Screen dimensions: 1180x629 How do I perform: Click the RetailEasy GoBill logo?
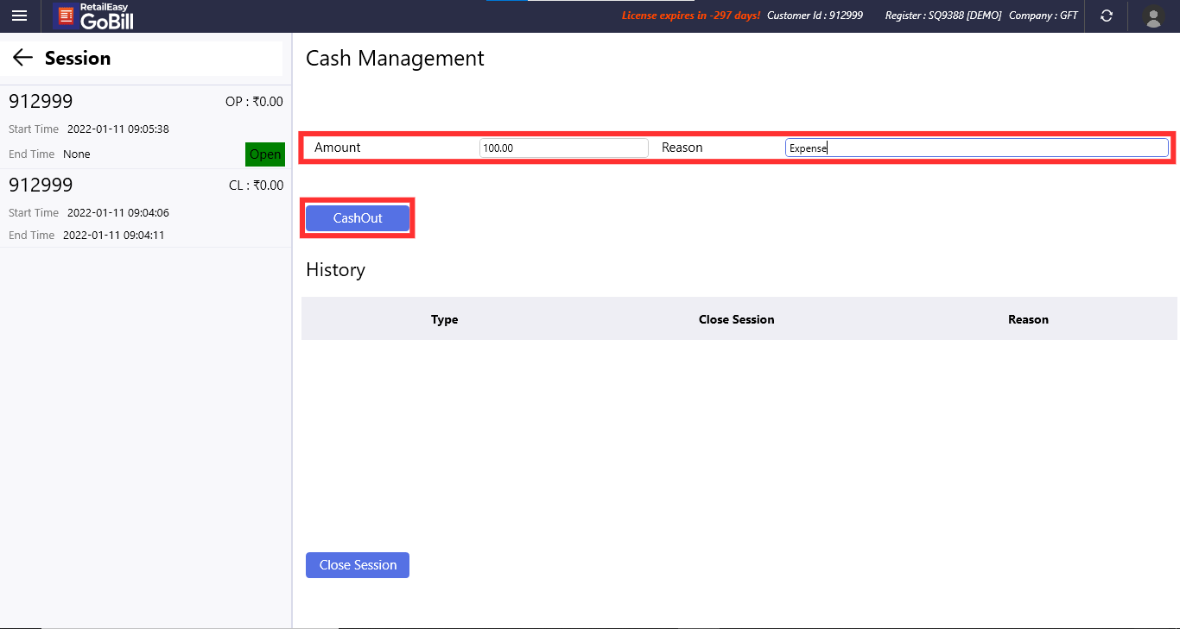(x=93, y=16)
